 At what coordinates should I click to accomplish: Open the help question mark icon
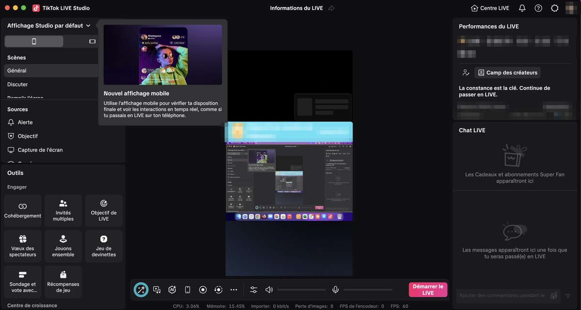click(538, 8)
